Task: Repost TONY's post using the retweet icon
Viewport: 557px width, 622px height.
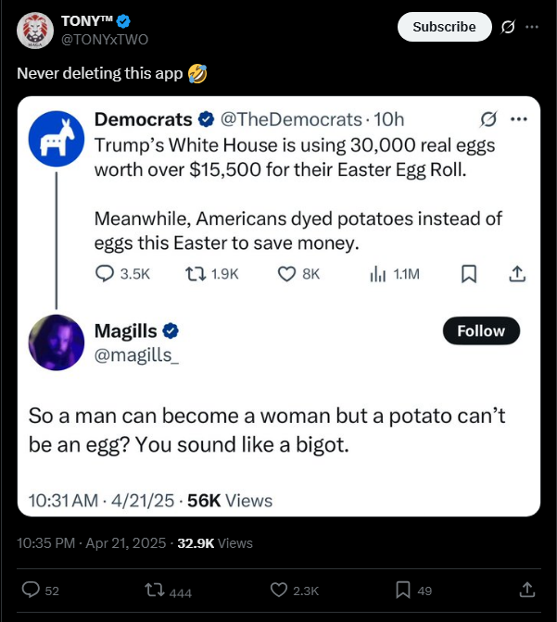Action: [156, 590]
